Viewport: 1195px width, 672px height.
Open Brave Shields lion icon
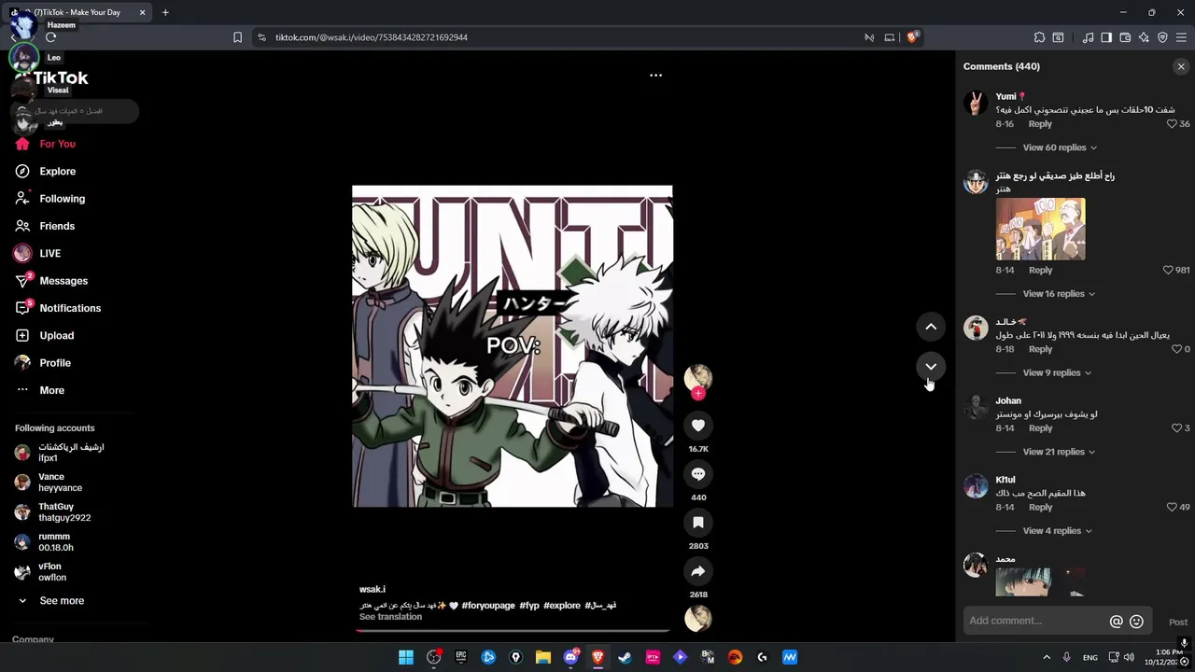coord(912,37)
